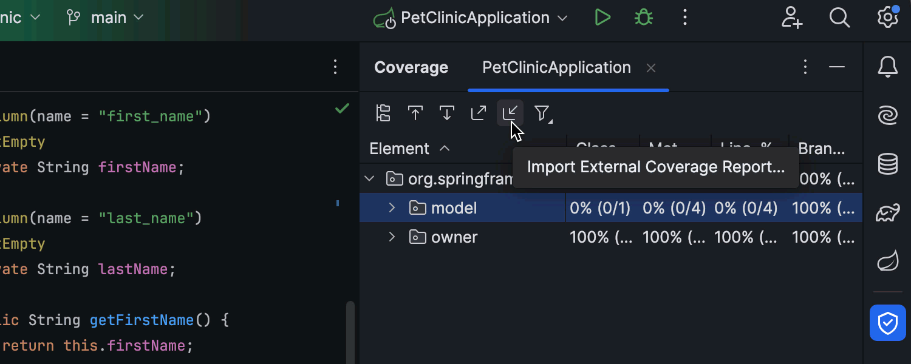This screenshot has width=911, height=364.
Task: Open the Coverage shield tool window
Action: tap(888, 323)
